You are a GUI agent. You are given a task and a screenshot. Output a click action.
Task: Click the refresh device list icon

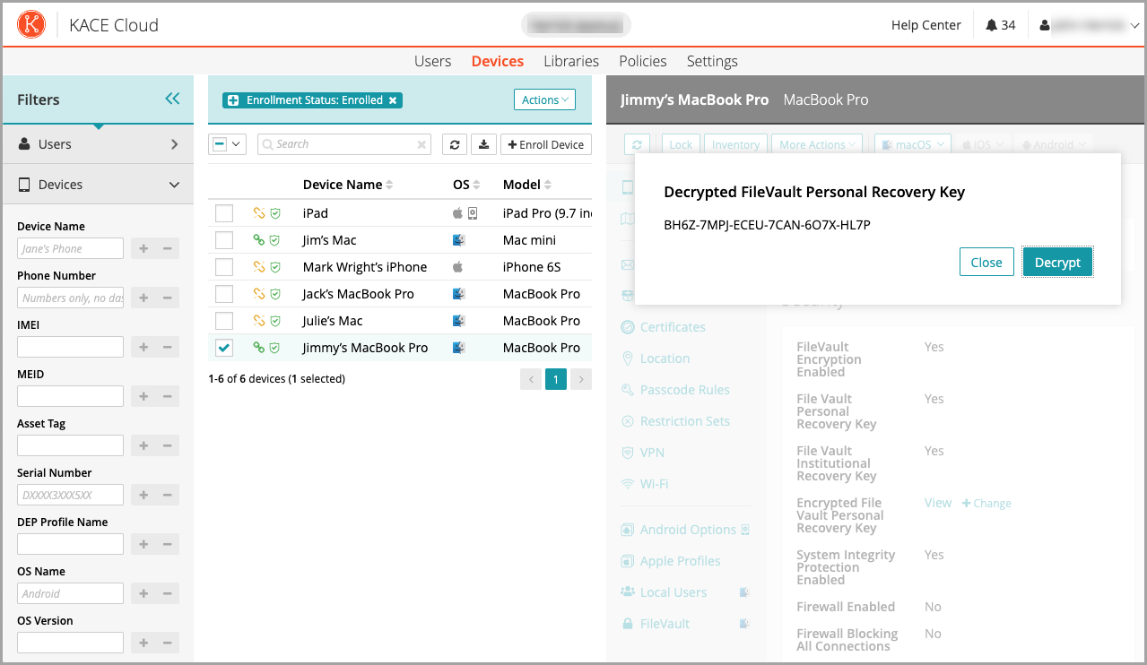click(x=456, y=144)
